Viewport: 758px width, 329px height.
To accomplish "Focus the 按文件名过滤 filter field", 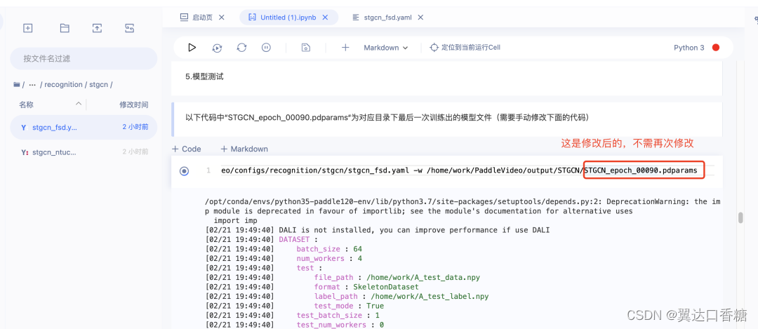I will (x=84, y=58).
